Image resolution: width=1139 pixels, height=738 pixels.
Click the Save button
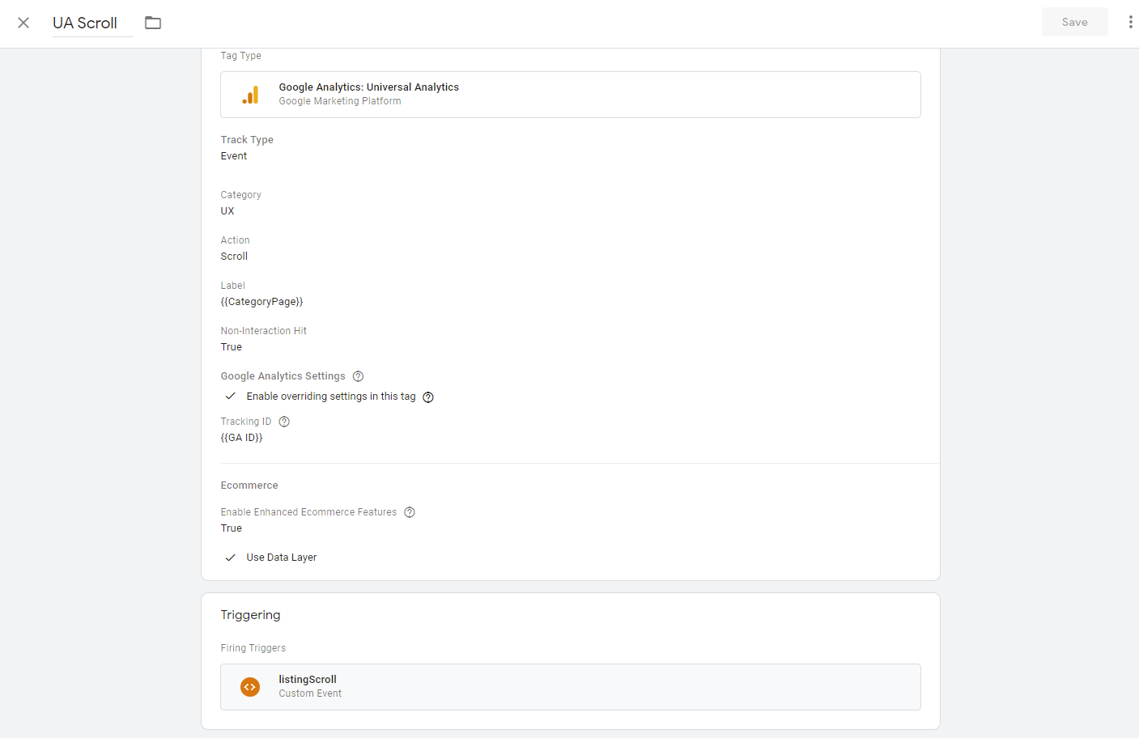pyautogui.click(x=1074, y=23)
